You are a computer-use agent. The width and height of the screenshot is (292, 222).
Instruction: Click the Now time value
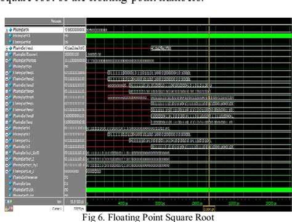(x=77, y=202)
